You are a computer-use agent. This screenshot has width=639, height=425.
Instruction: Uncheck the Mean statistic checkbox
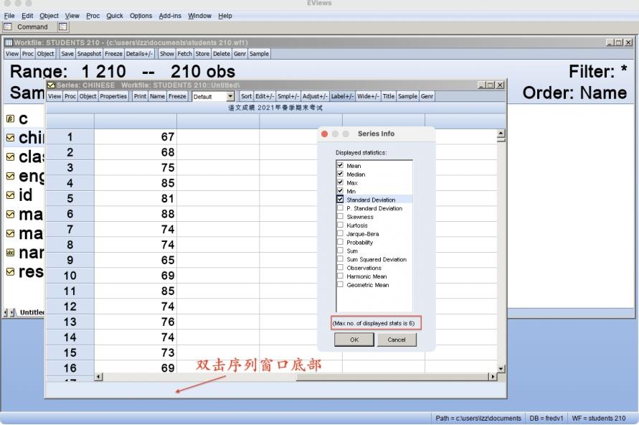(340, 166)
